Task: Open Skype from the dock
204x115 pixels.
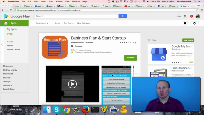Action: tap(56, 110)
